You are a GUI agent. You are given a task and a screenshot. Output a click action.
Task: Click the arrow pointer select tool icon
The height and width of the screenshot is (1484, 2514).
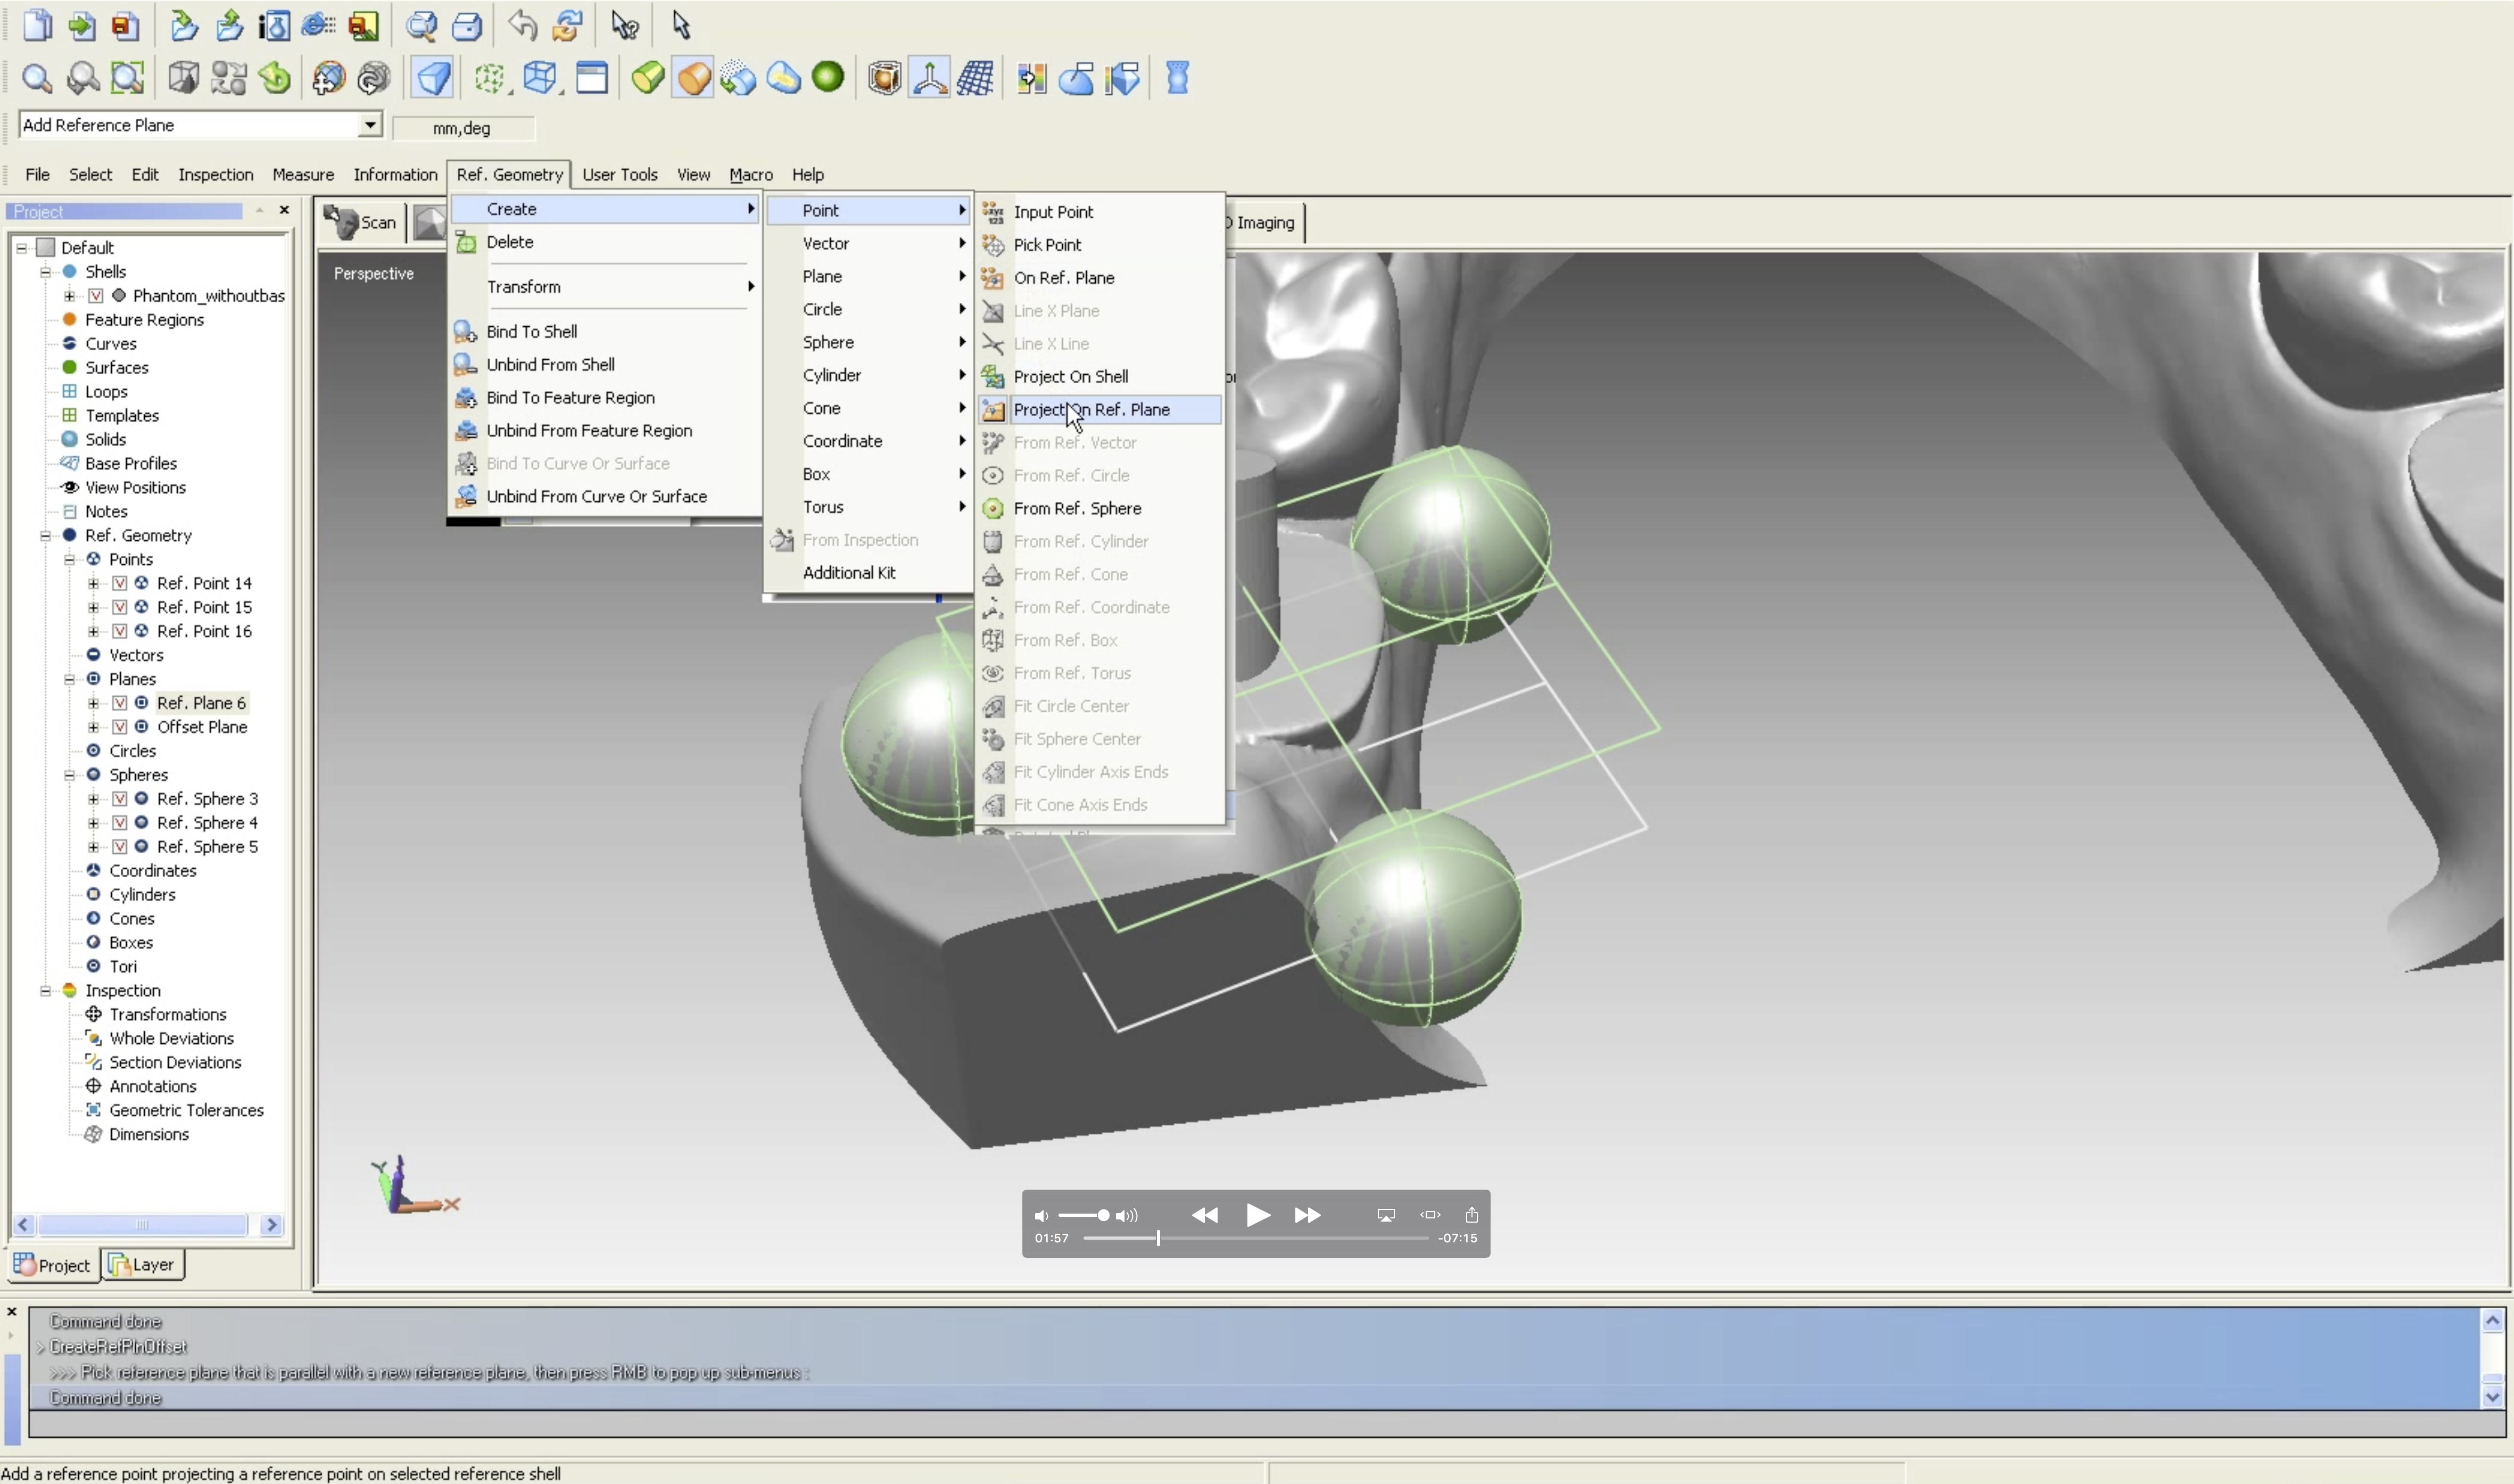681,25
